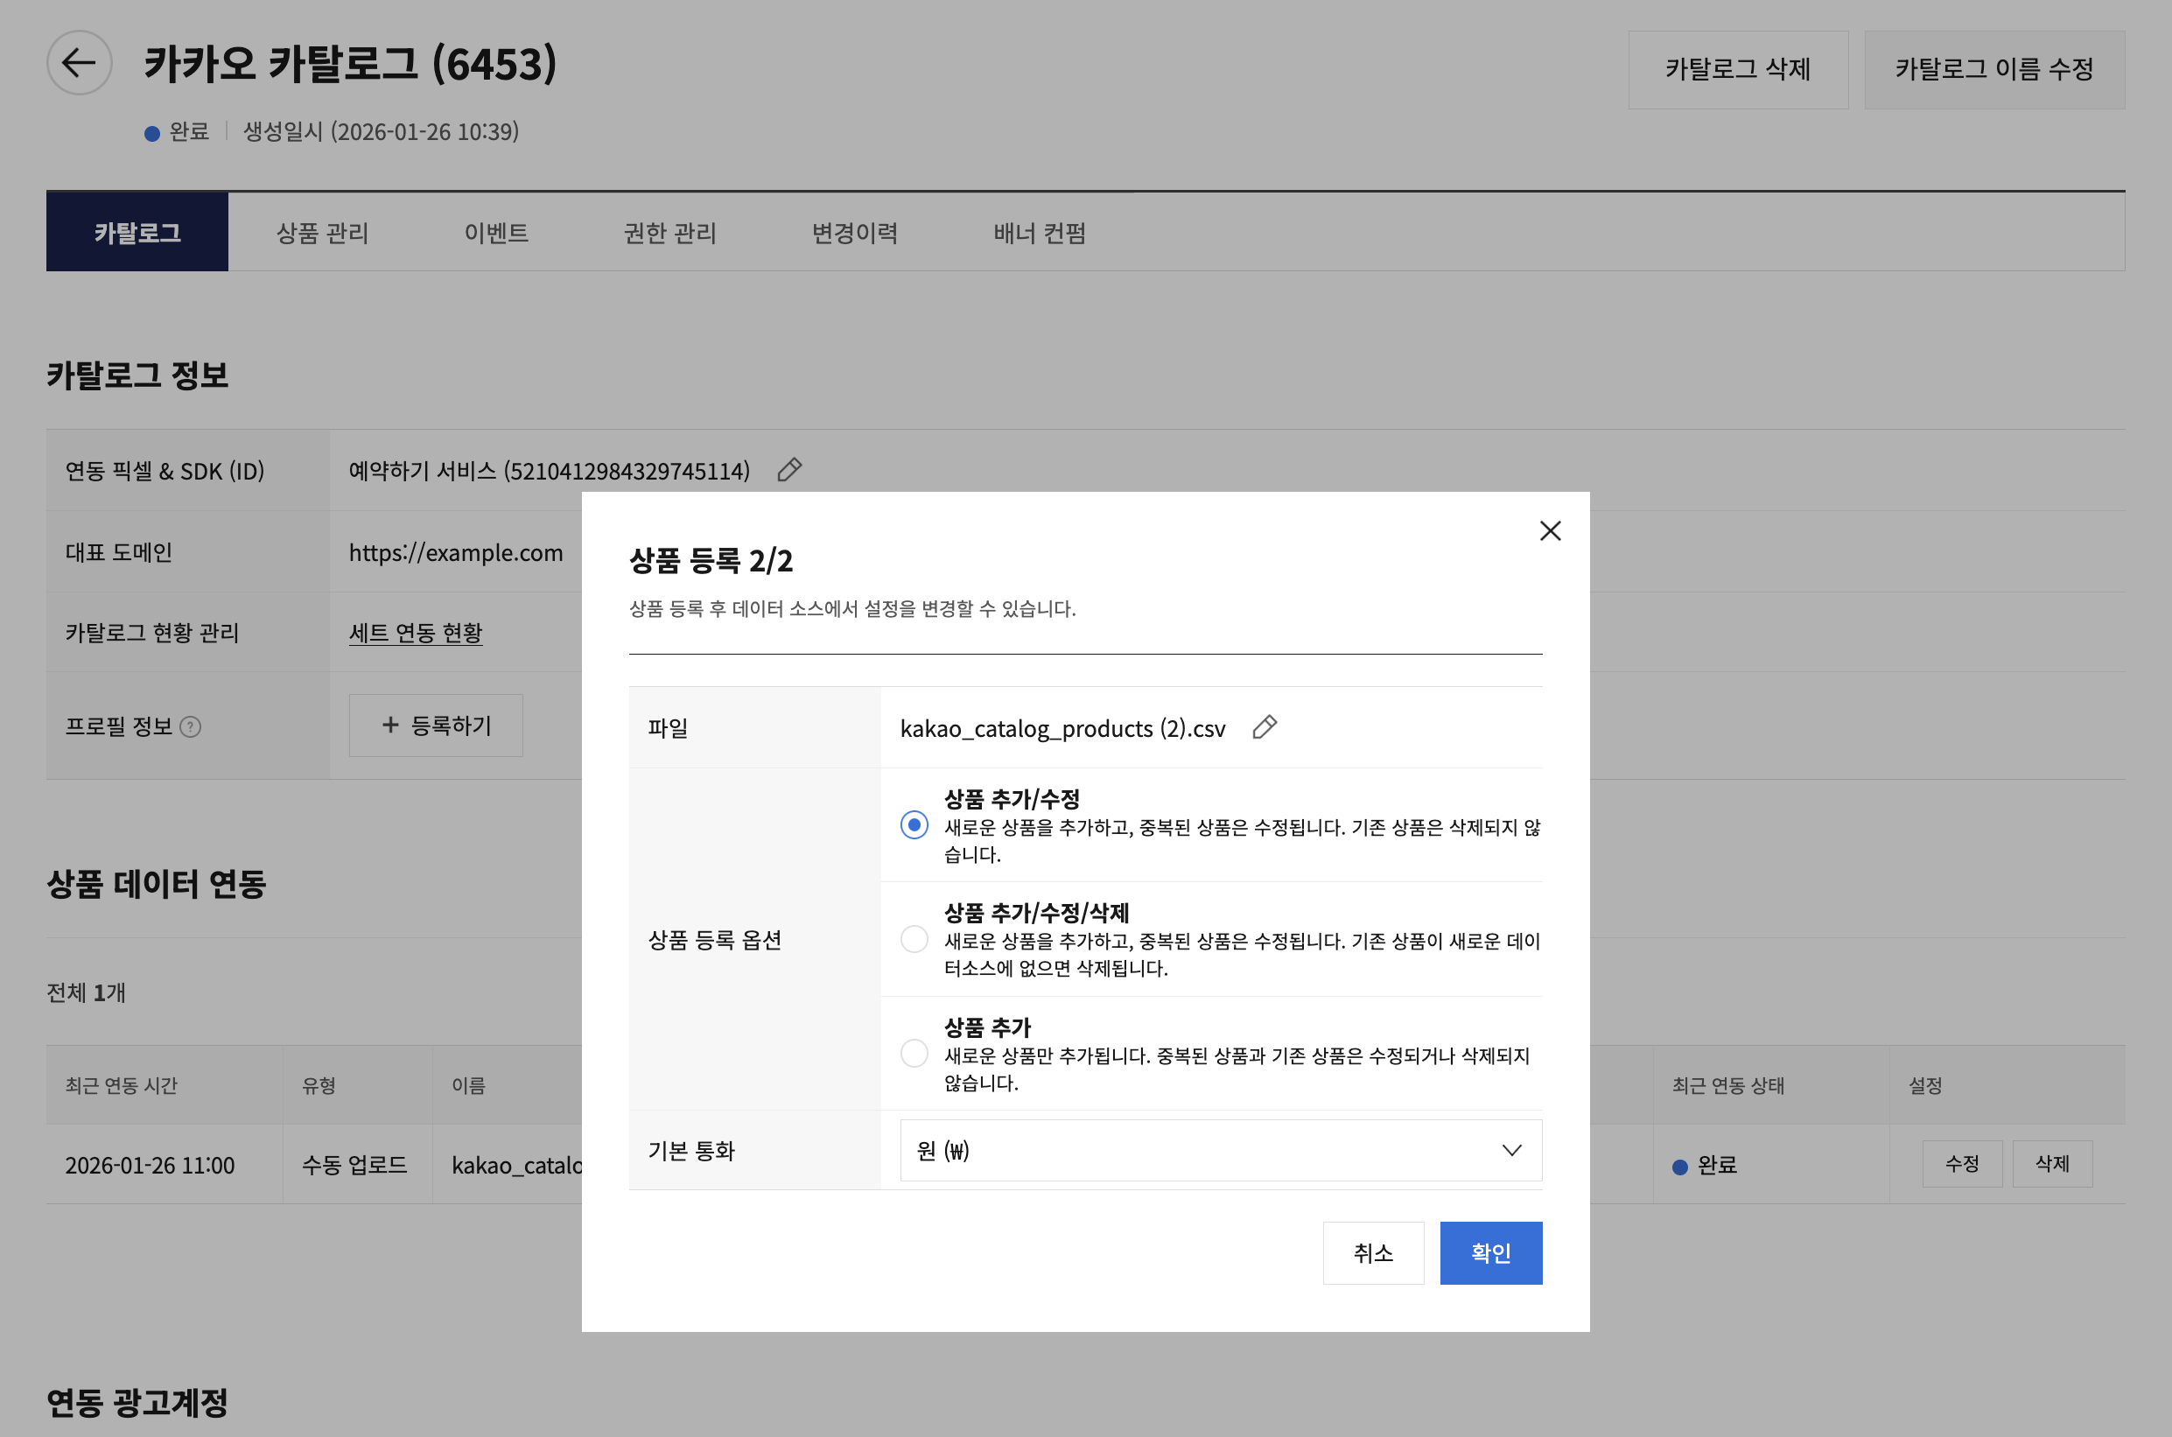
Task: Click the back arrow next to catalog title
Action: (79, 62)
